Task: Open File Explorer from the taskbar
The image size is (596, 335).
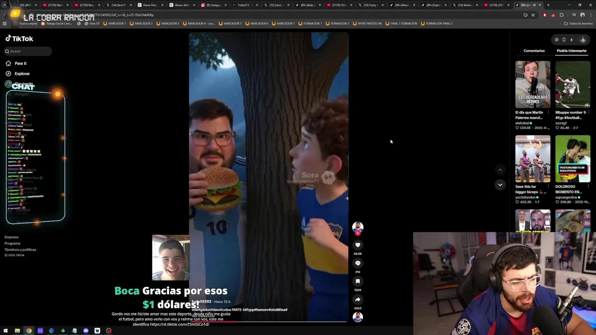Action: point(17,331)
